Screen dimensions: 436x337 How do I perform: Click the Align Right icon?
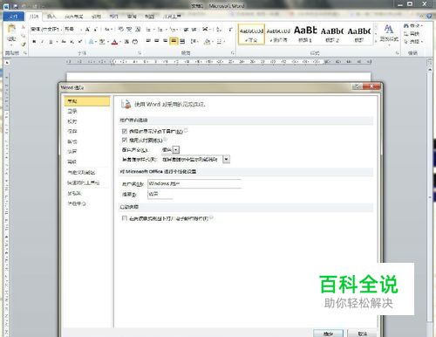tap(165, 41)
